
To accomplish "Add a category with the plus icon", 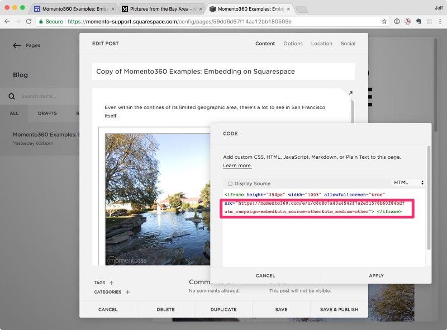I will tap(127, 292).
